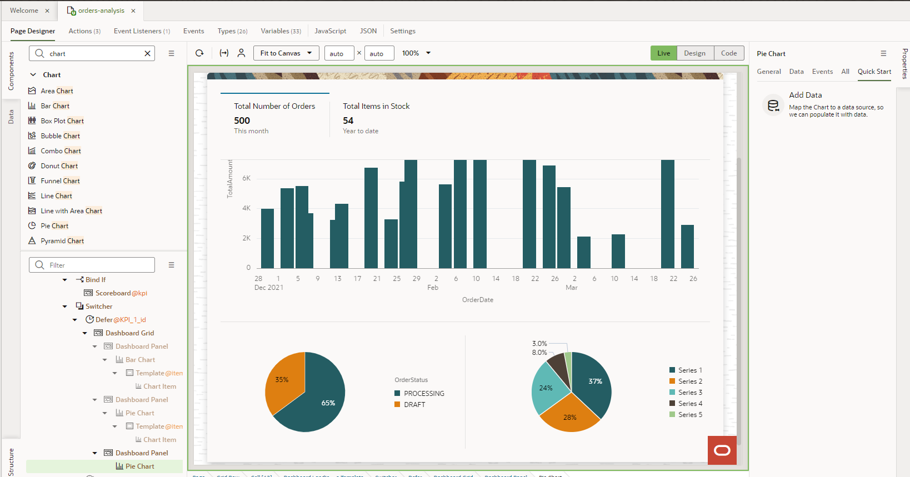910x477 pixels.
Task: Open the Types tab
Action: click(x=232, y=31)
